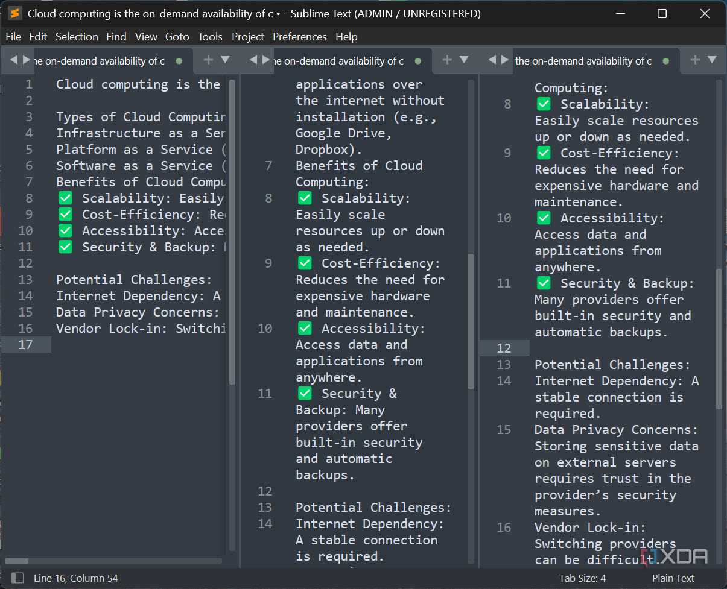Click unsaved dot on left pane tab
The image size is (727, 589).
tap(179, 61)
